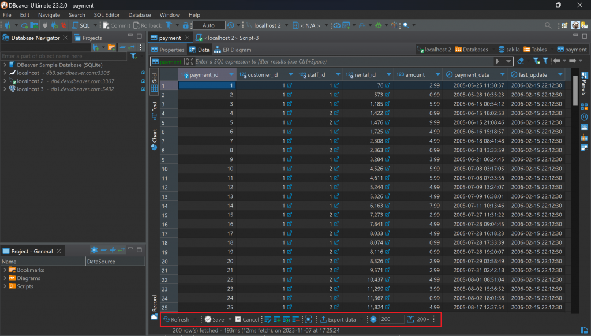The width and height of the screenshot is (591, 336).
Task: Click the Project panel configure gear icon
Action: (94, 250)
